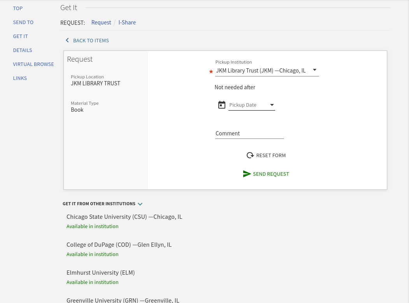Switch to the I-Share request tab
The image size is (409, 303).
coord(127,22)
